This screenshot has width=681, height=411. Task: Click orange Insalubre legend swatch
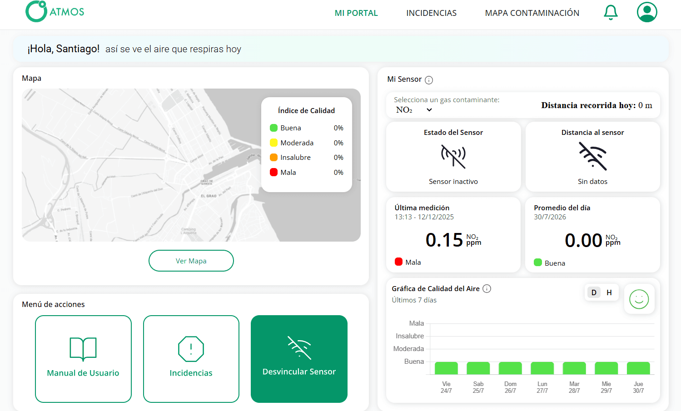(x=273, y=158)
